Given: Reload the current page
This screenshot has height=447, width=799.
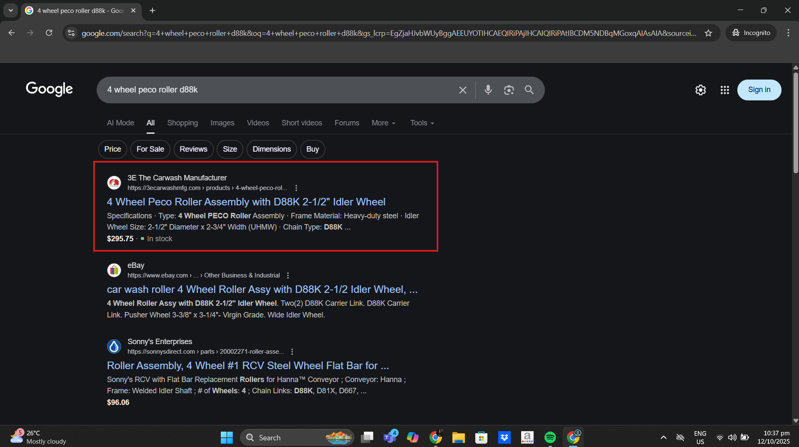Looking at the screenshot, I should [49, 33].
